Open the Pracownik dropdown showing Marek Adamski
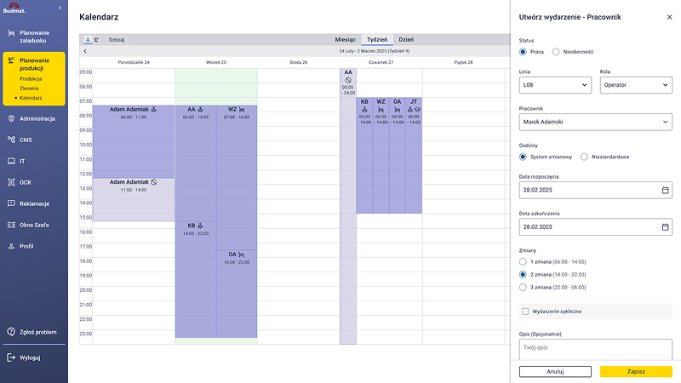 coord(595,122)
